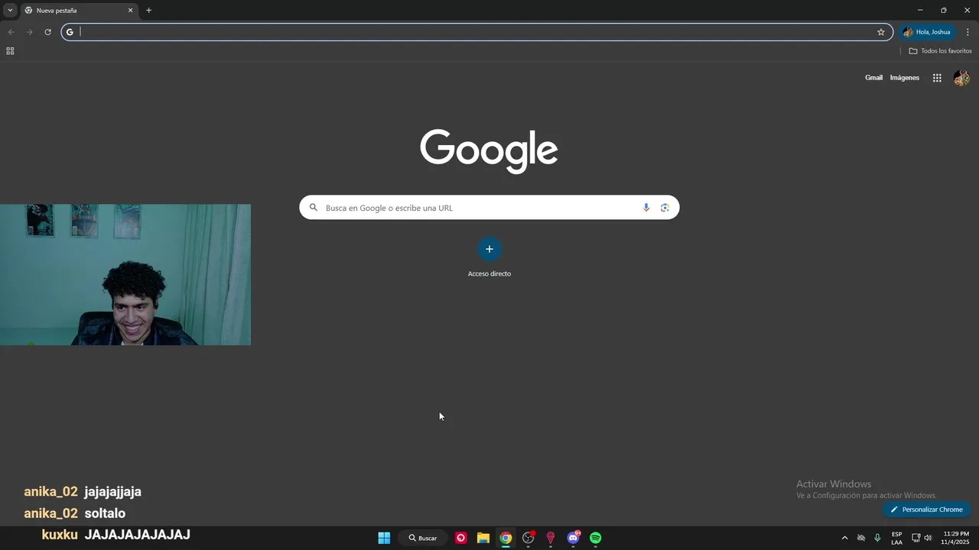Open the tab search dropdown arrow

pyautogui.click(x=10, y=10)
